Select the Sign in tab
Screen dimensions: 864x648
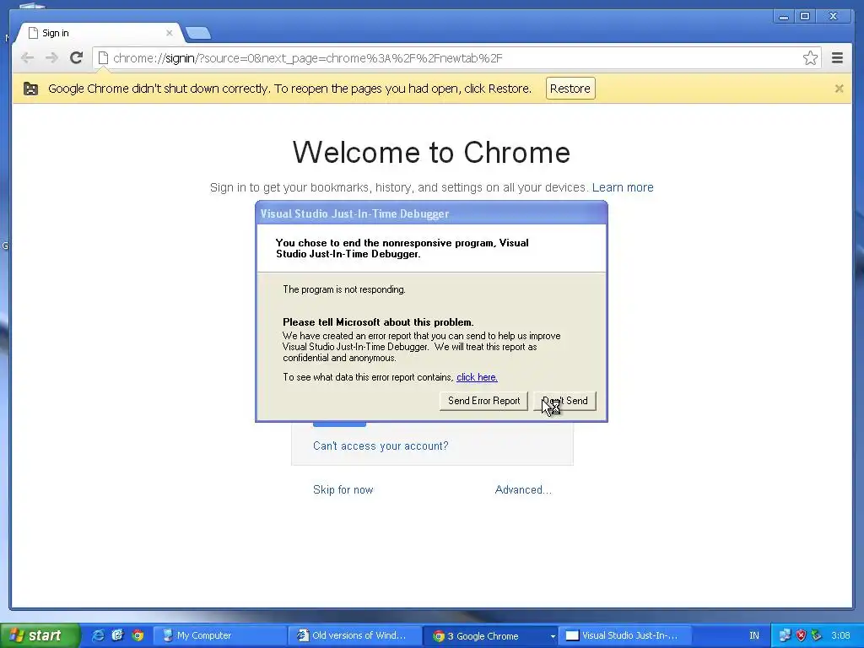(100, 33)
